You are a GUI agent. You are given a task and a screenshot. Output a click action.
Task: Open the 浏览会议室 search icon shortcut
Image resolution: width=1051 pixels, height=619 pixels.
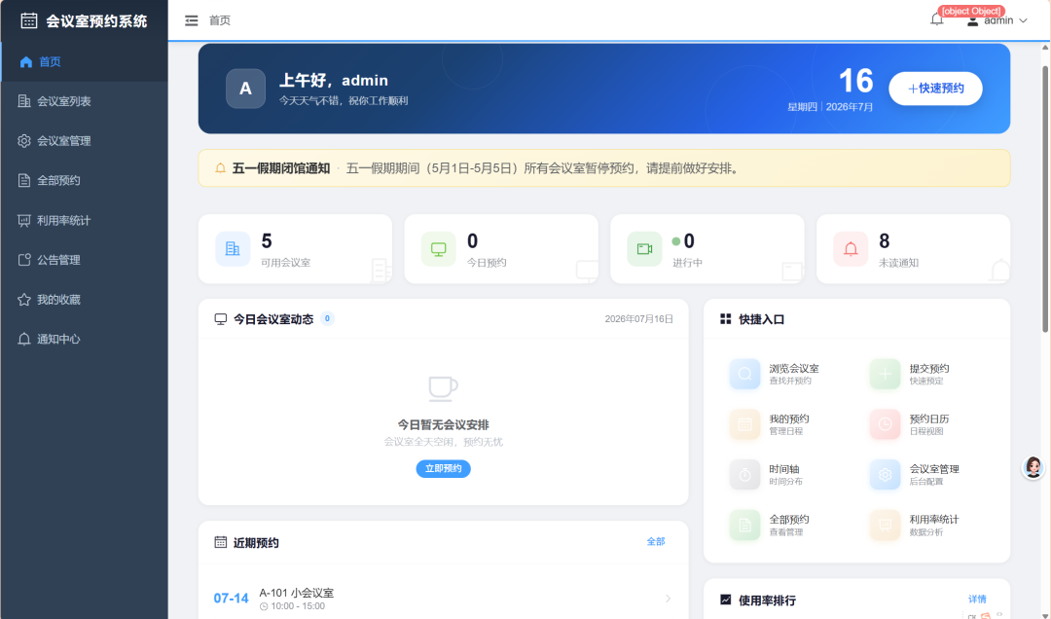pos(744,374)
